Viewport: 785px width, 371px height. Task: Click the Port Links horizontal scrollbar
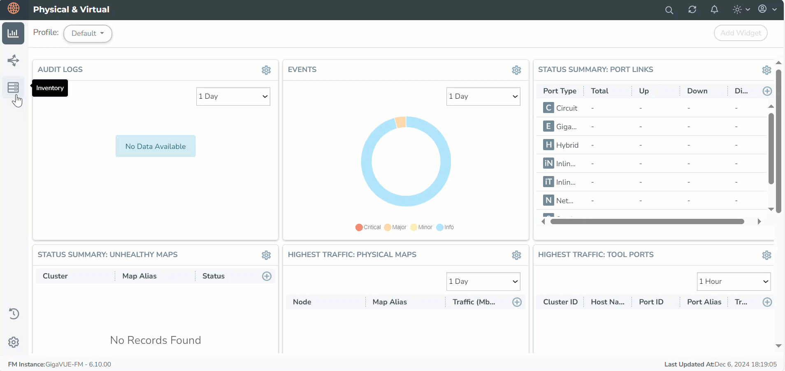point(647,222)
